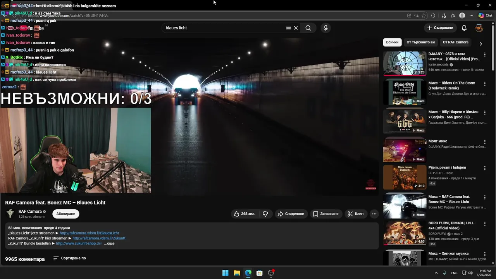Click the Клип scissors button

coord(355,214)
